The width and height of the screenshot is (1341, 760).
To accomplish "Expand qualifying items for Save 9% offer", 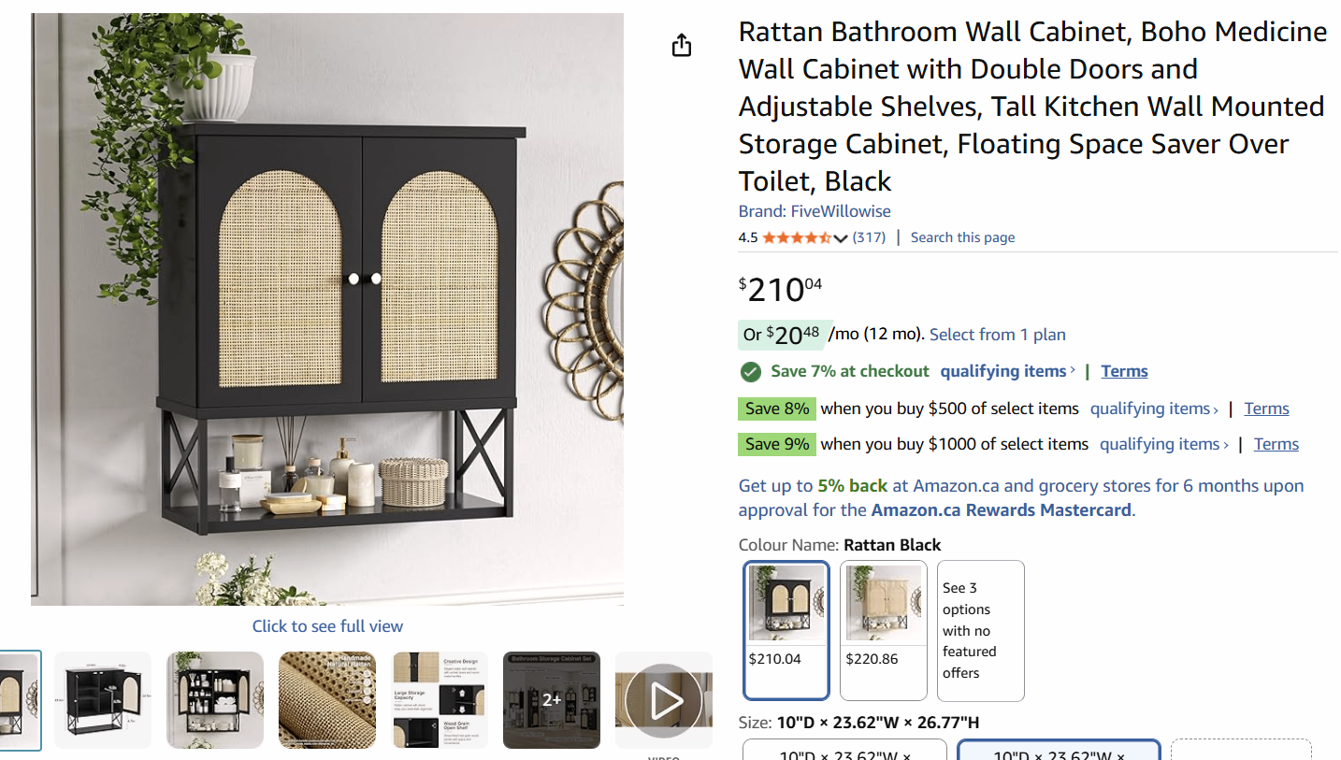I will (x=1163, y=444).
